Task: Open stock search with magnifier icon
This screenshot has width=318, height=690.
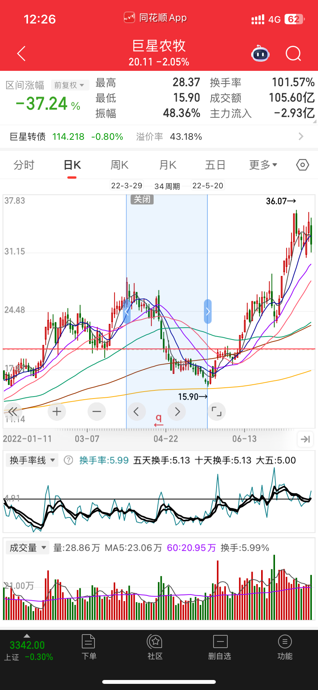Action: 293,54
